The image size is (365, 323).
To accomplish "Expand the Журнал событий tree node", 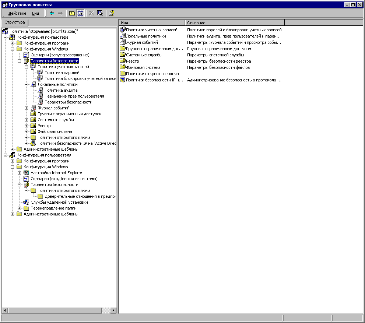I will tap(26, 108).
